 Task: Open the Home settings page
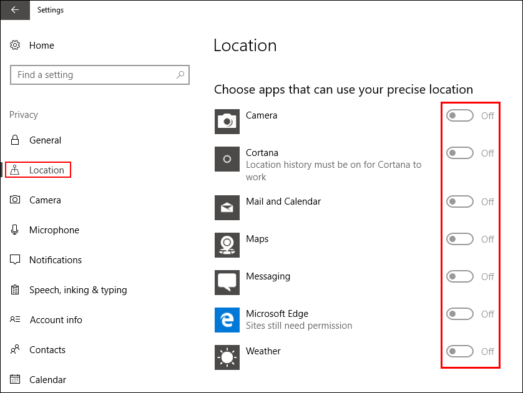[42, 46]
